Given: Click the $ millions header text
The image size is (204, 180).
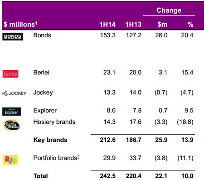Looking at the screenshot, I should [x=20, y=24].
